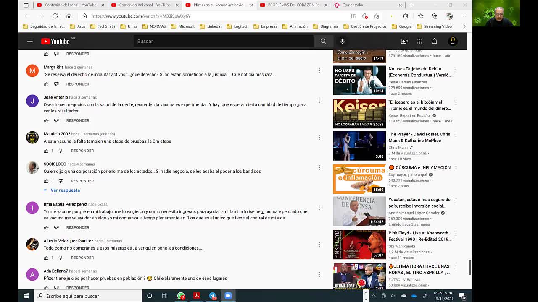538x302 pixels.
Task: Open the YouTube hamburger guide menu
Action: 29,41
